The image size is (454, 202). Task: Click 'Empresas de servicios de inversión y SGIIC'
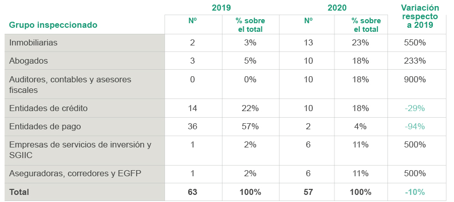click(80, 150)
